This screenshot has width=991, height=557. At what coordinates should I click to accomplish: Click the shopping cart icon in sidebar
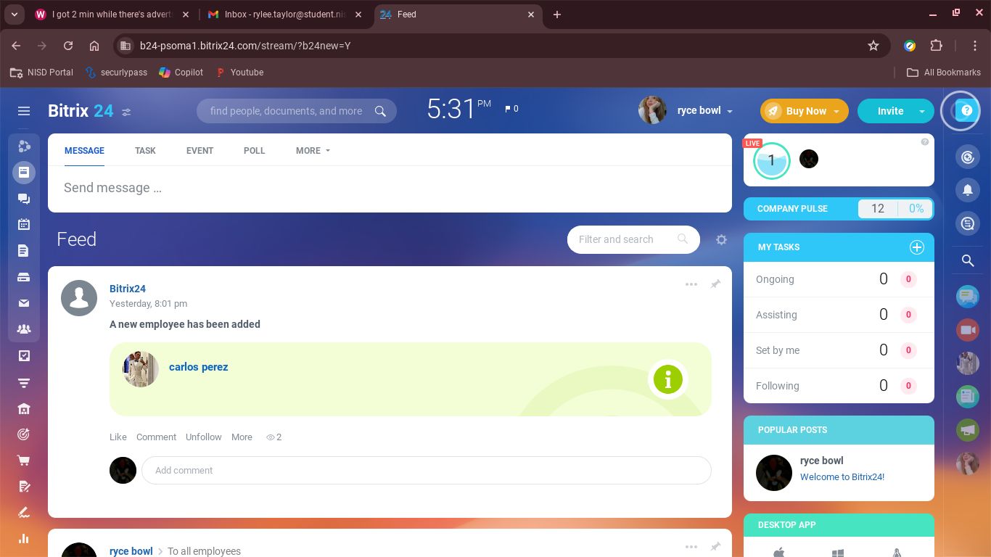click(24, 461)
